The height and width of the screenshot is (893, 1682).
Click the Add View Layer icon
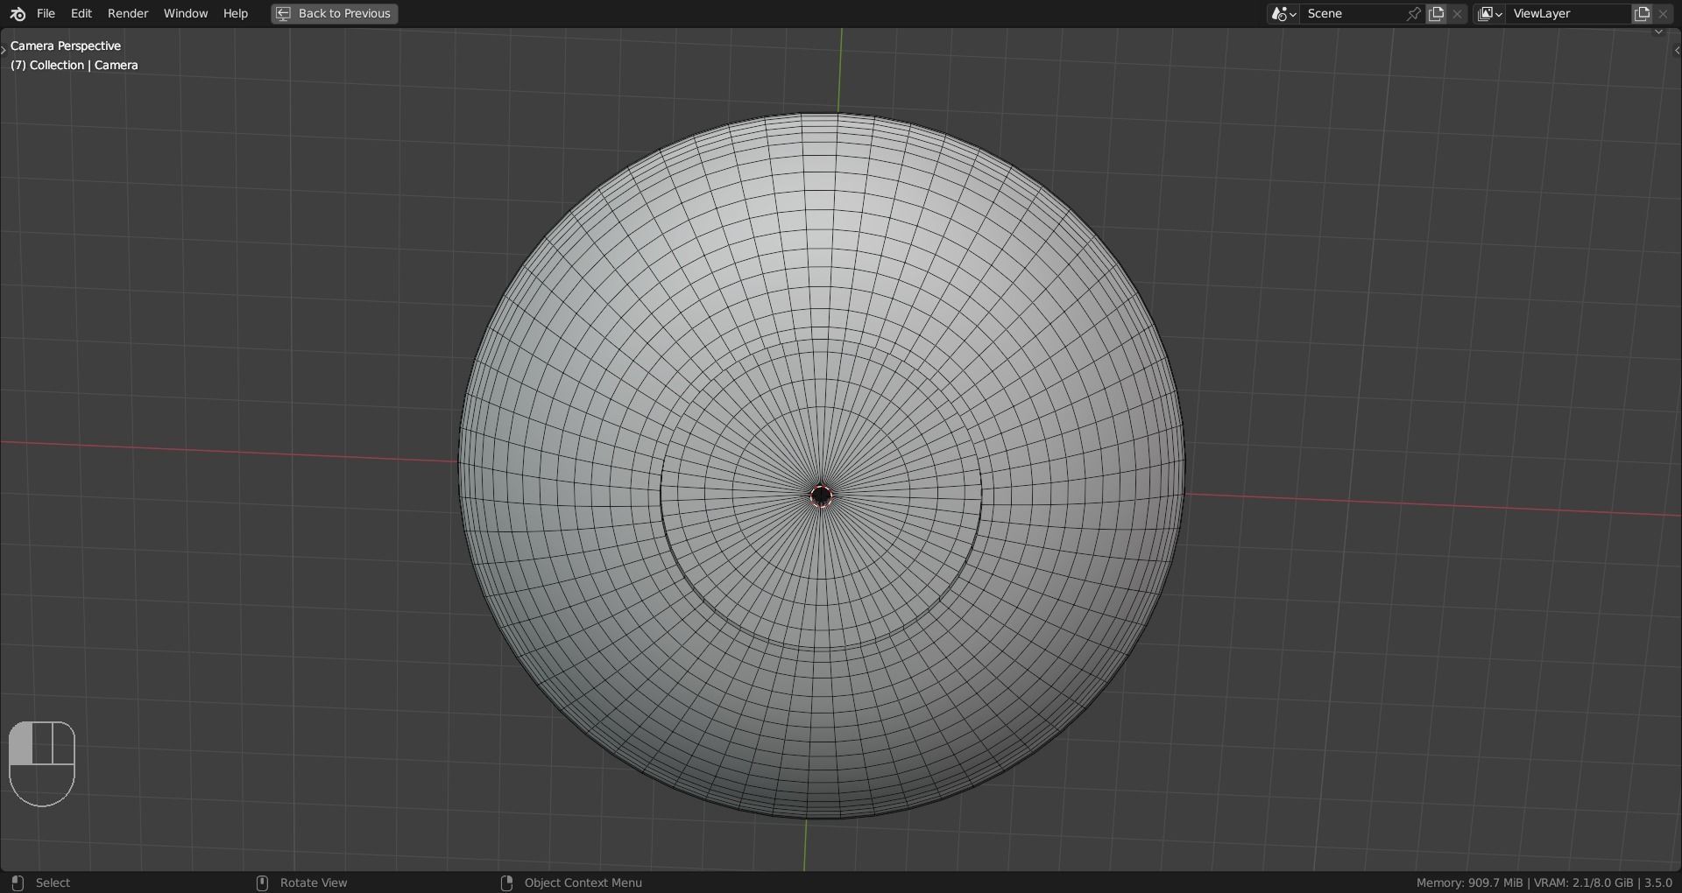click(x=1642, y=14)
